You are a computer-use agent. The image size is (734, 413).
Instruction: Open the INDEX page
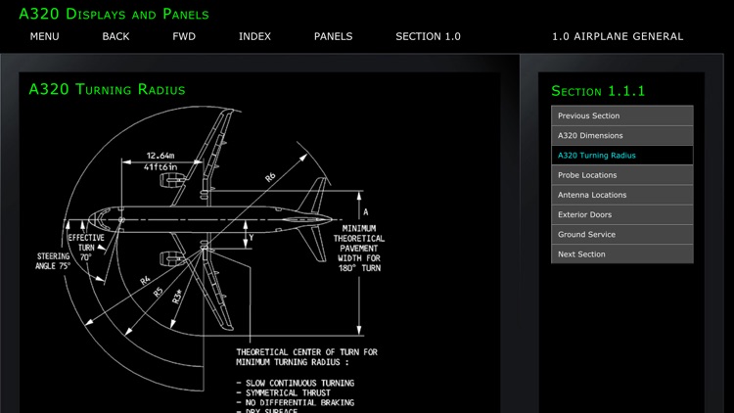coord(254,36)
